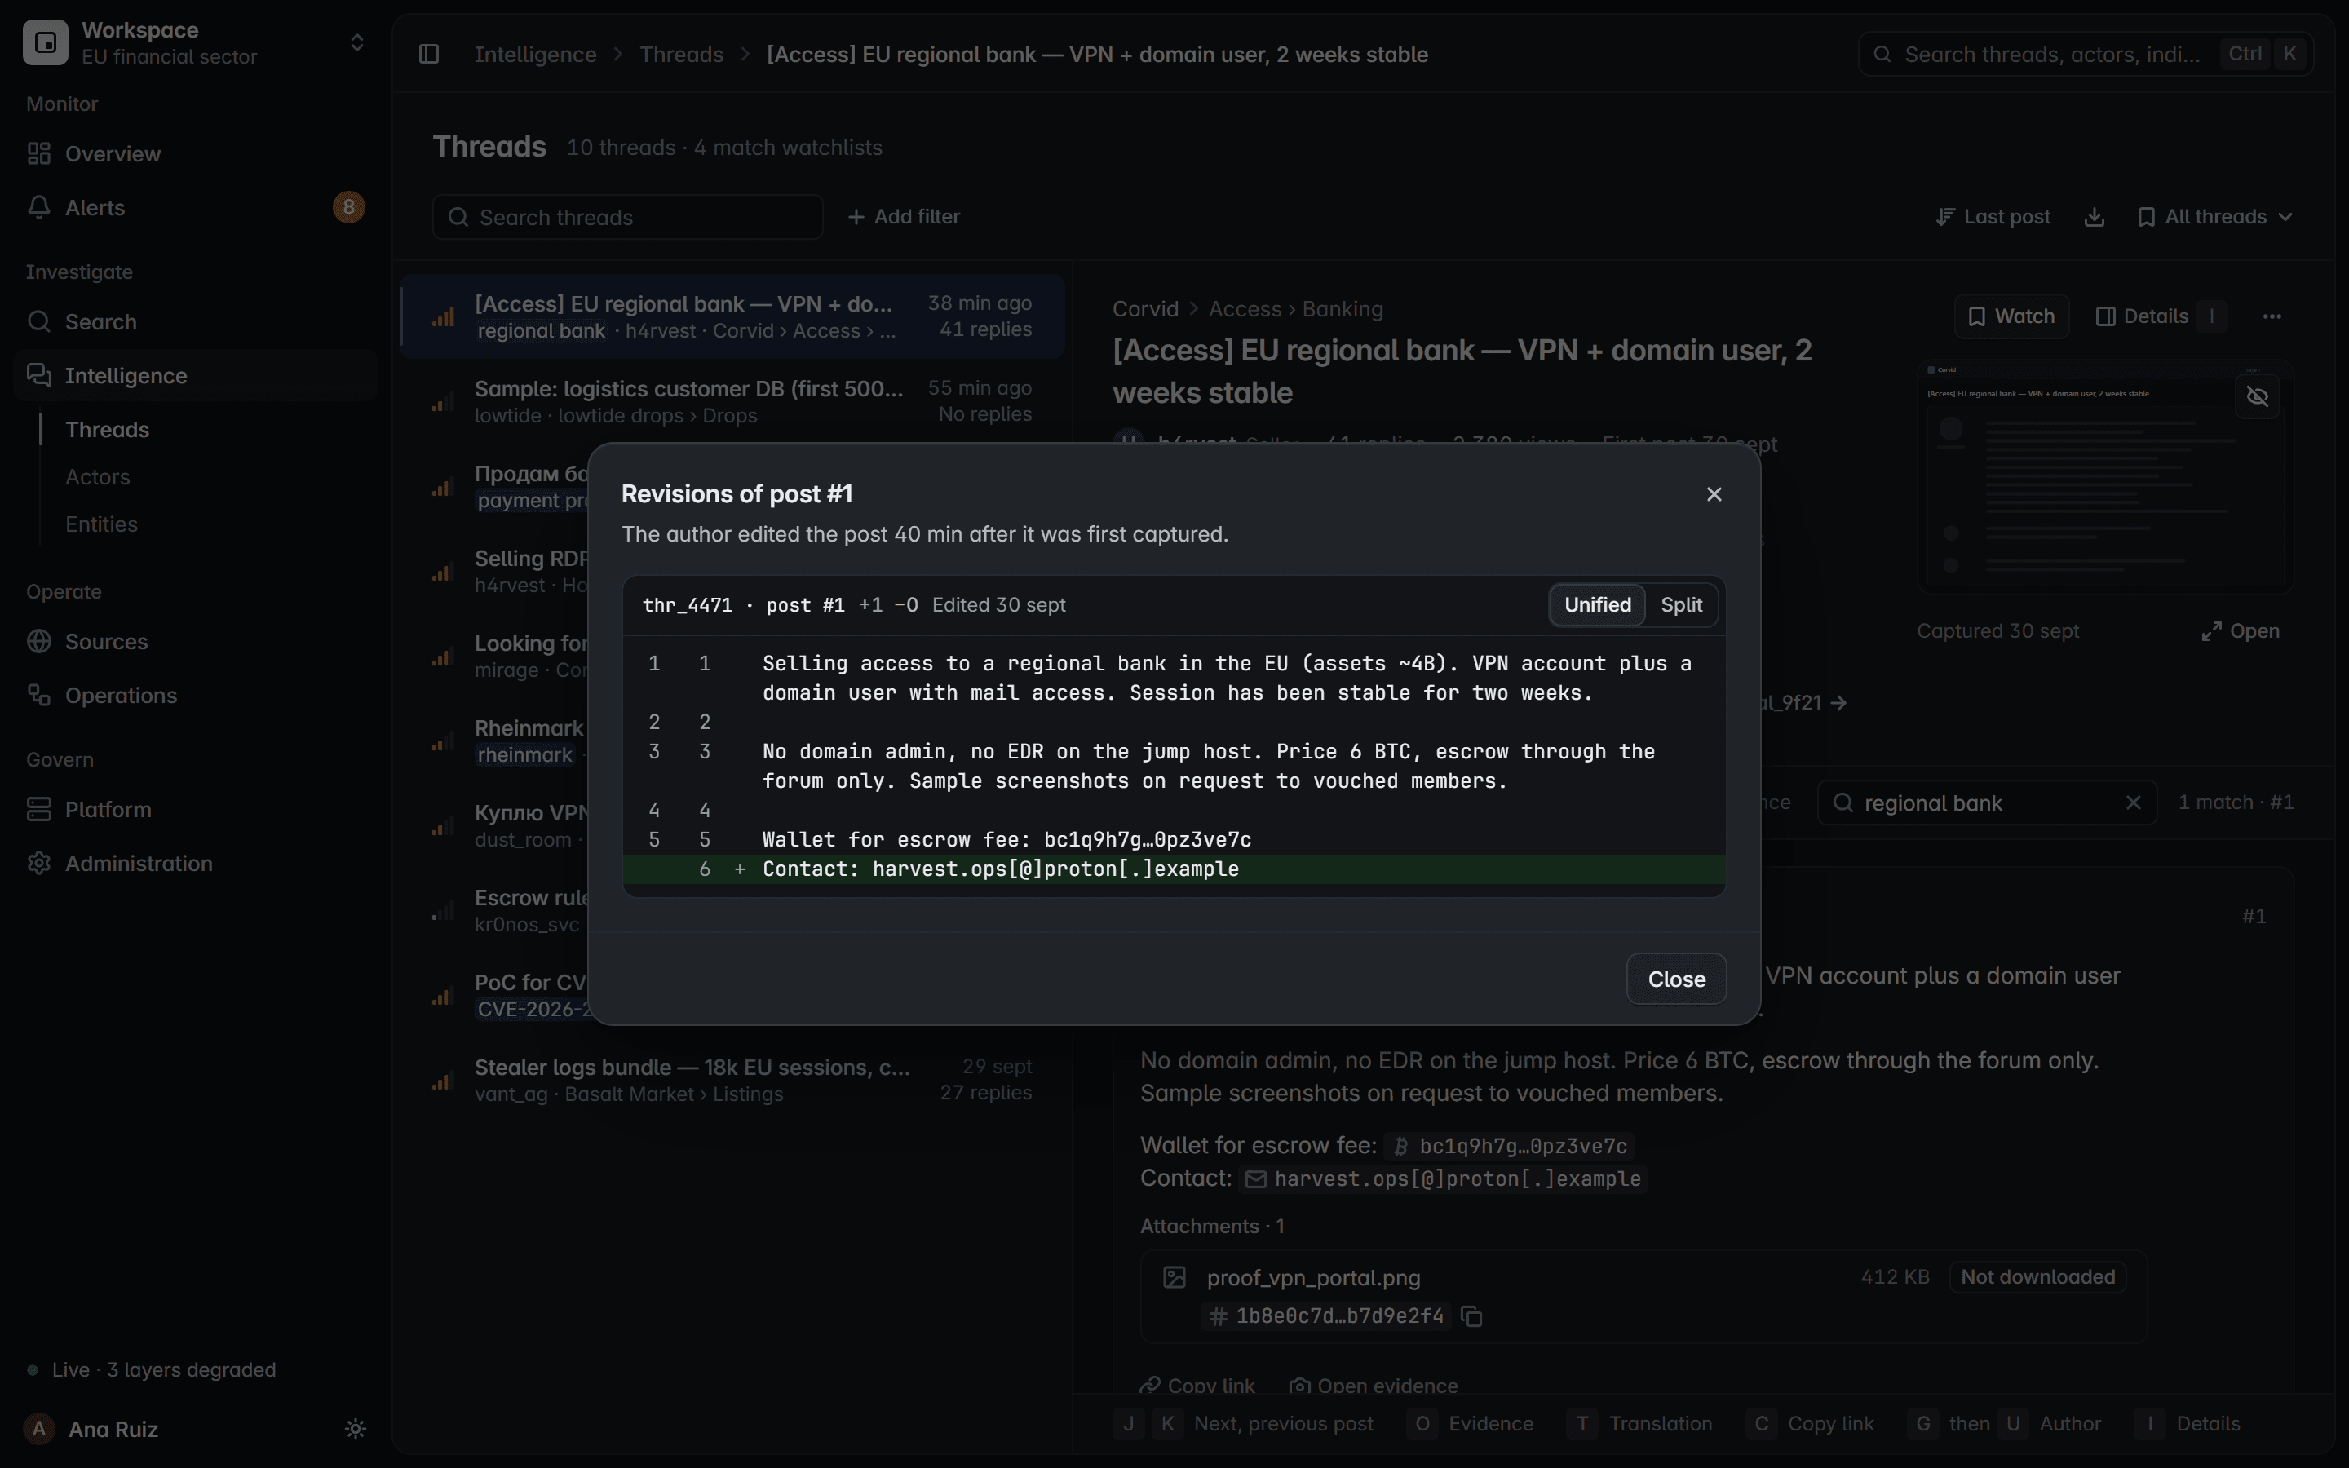
Task: Open the Last post sort control
Action: (x=1993, y=216)
